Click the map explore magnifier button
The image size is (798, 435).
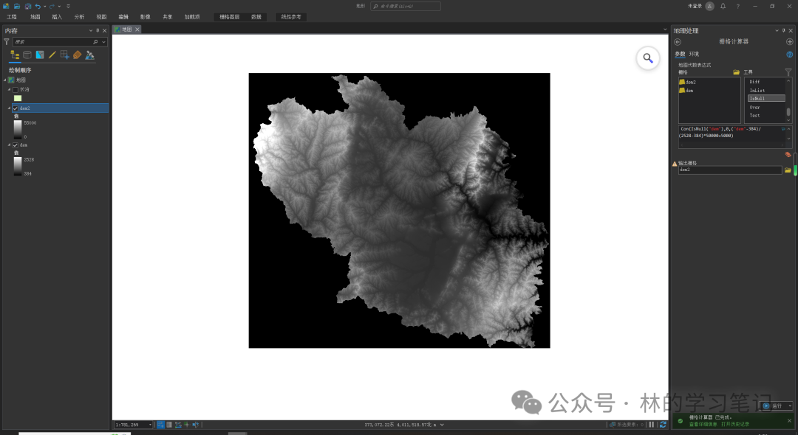647,58
